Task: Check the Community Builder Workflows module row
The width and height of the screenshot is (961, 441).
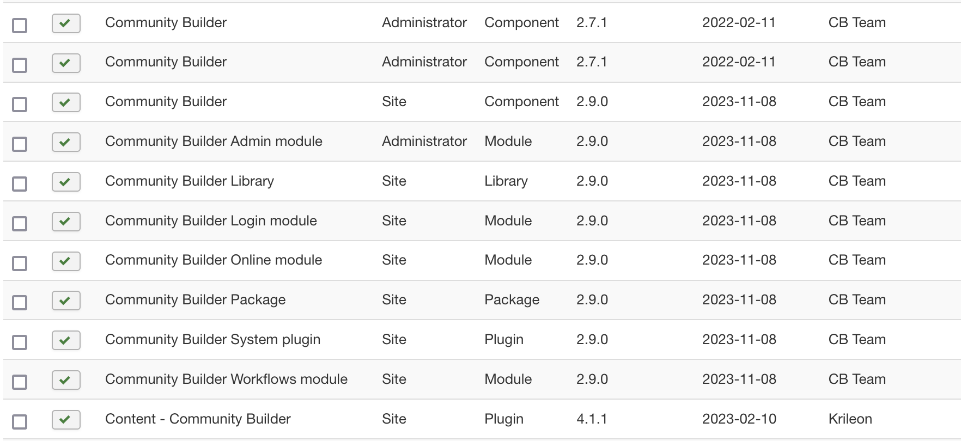Action: [x=20, y=382]
